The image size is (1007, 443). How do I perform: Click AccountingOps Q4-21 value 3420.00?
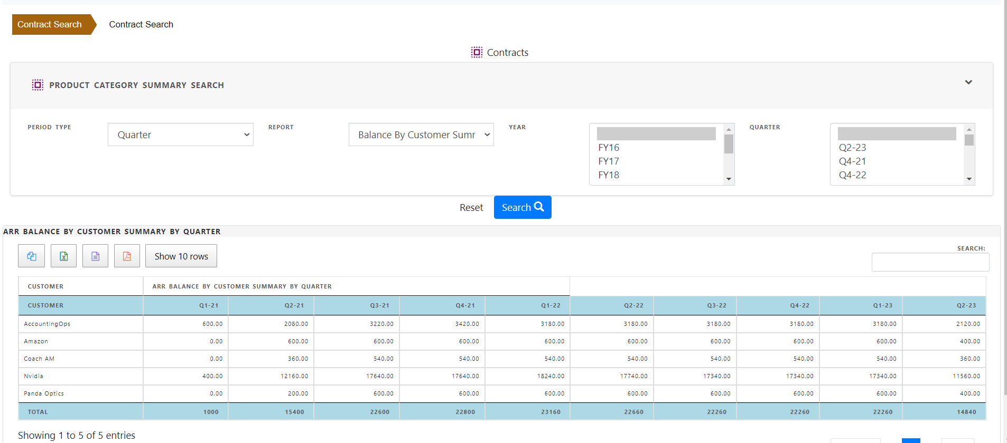[467, 324]
